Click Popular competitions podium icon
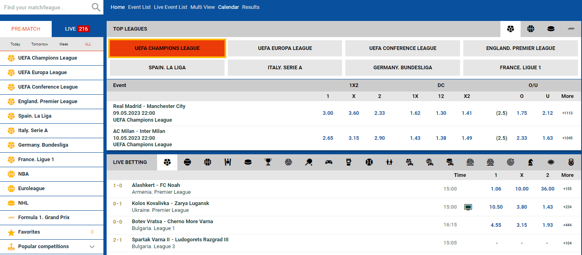The height and width of the screenshot is (255, 582). tap(11, 247)
